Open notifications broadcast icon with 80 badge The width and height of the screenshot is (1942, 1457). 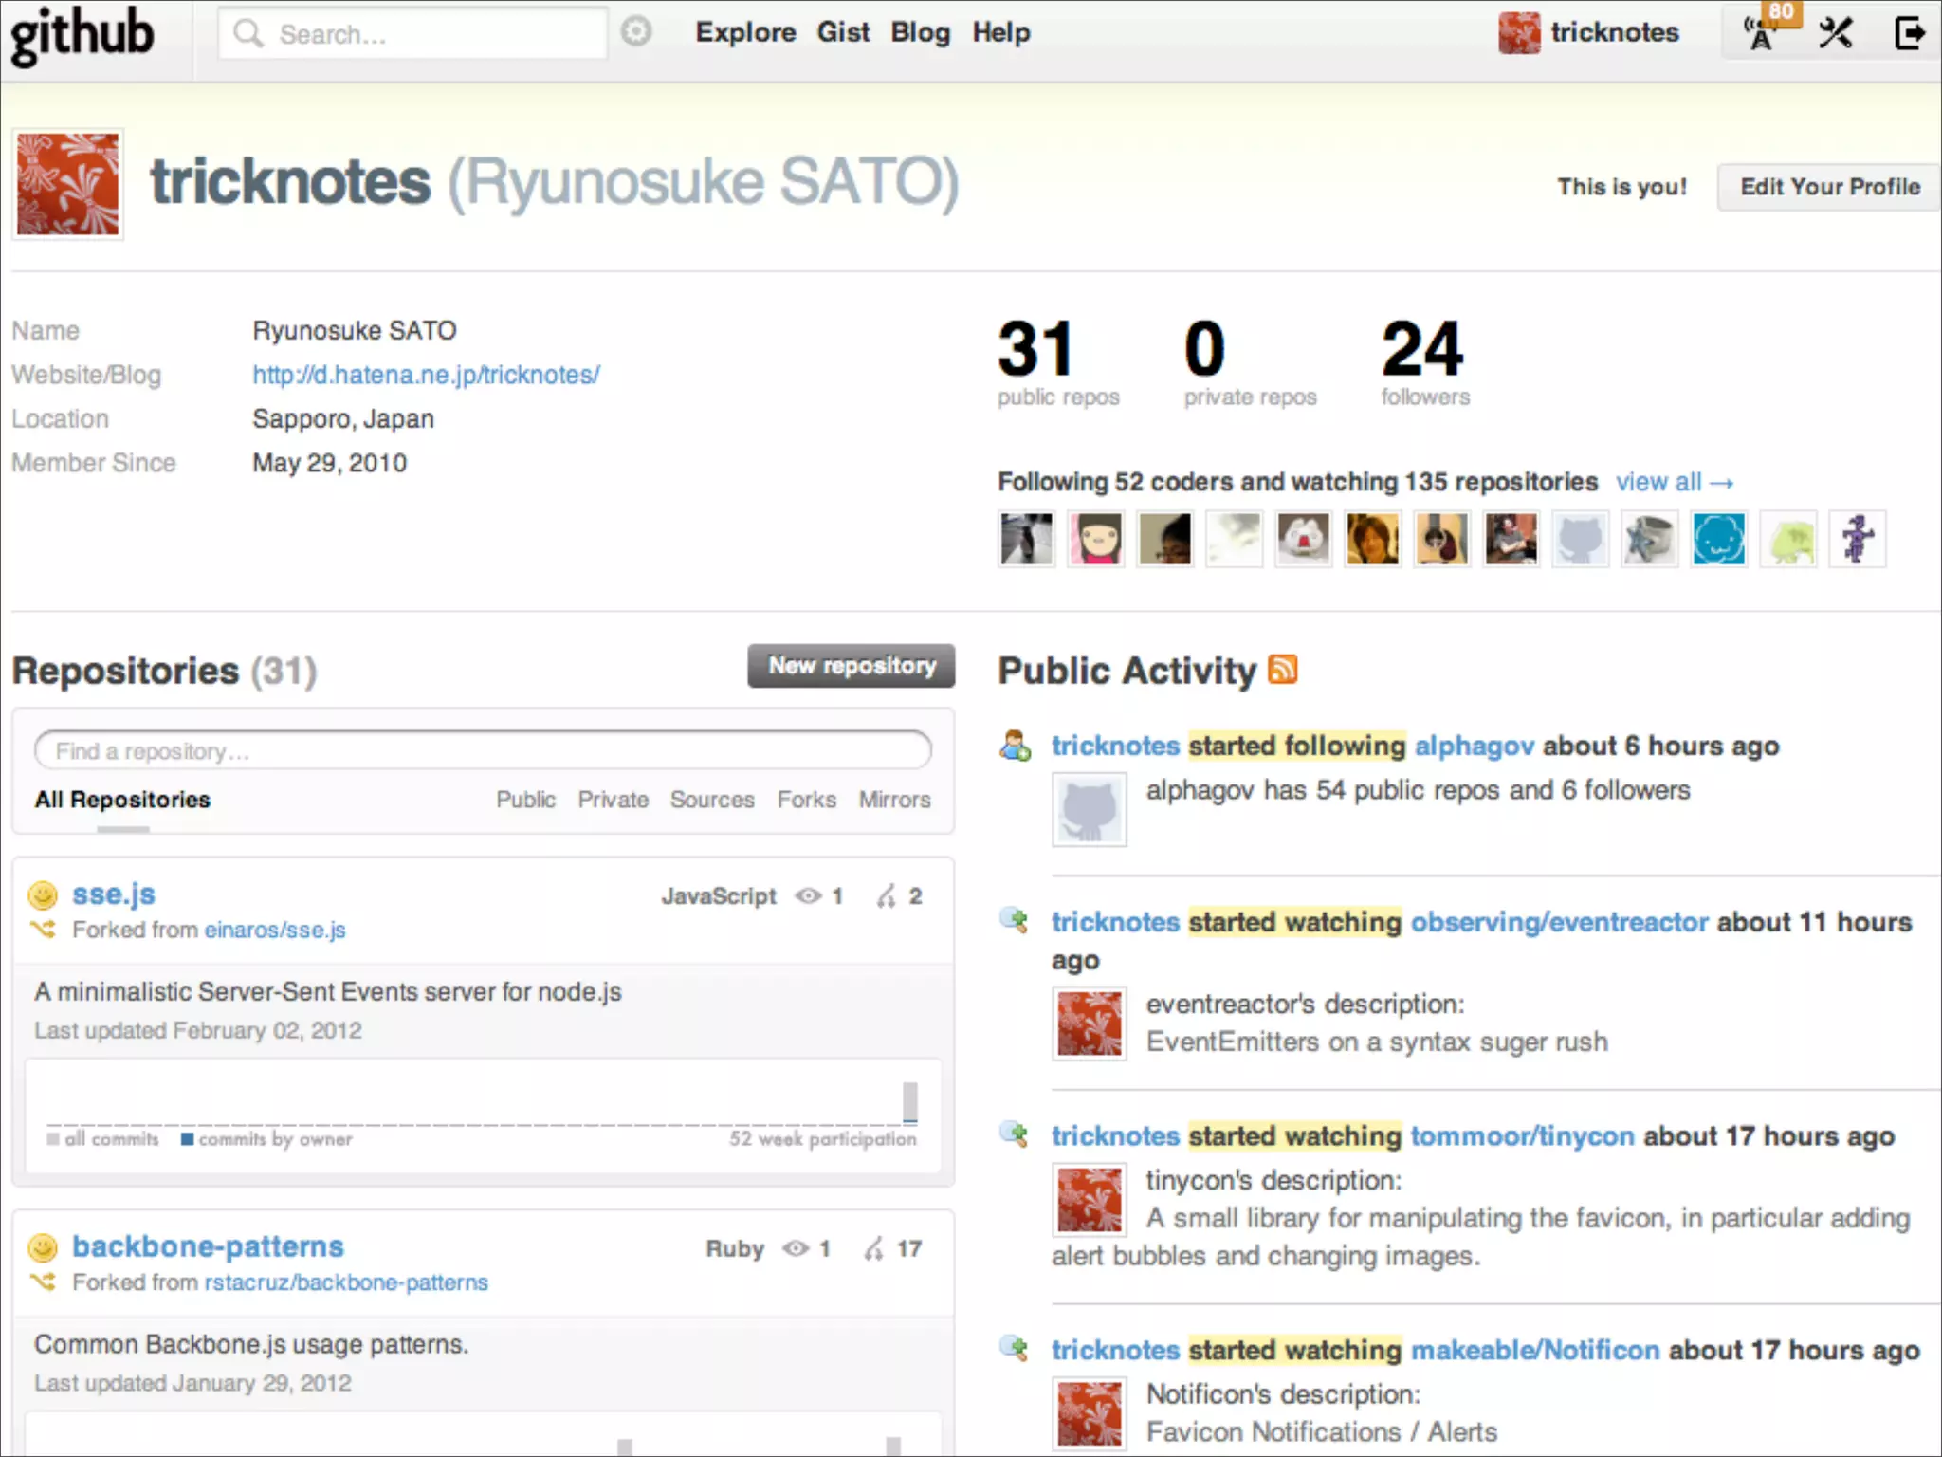point(1763,33)
